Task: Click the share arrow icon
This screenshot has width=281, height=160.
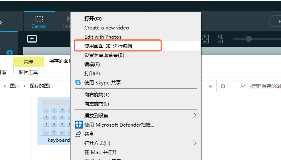Action: [78, 134]
